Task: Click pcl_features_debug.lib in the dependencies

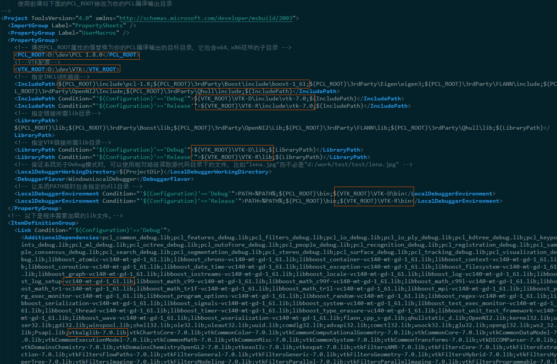Action: tap(210, 237)
